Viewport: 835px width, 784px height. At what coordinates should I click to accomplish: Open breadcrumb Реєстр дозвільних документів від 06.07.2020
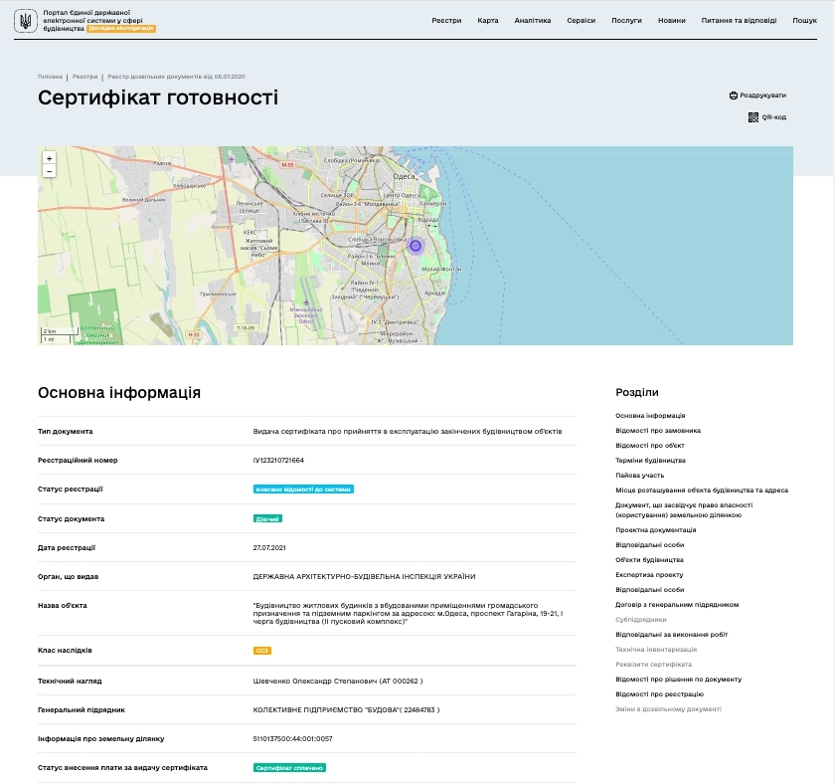click(176, 77)
